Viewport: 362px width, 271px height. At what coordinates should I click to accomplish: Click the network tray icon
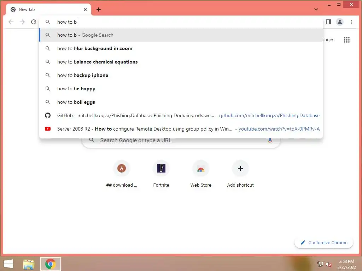point(320,264)
